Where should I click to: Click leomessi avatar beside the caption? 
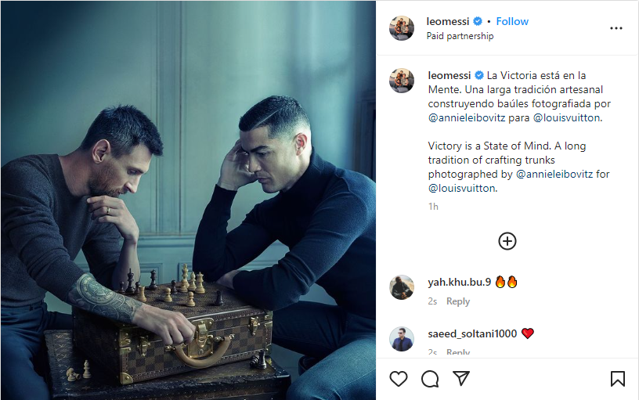(x=402, y=81)
